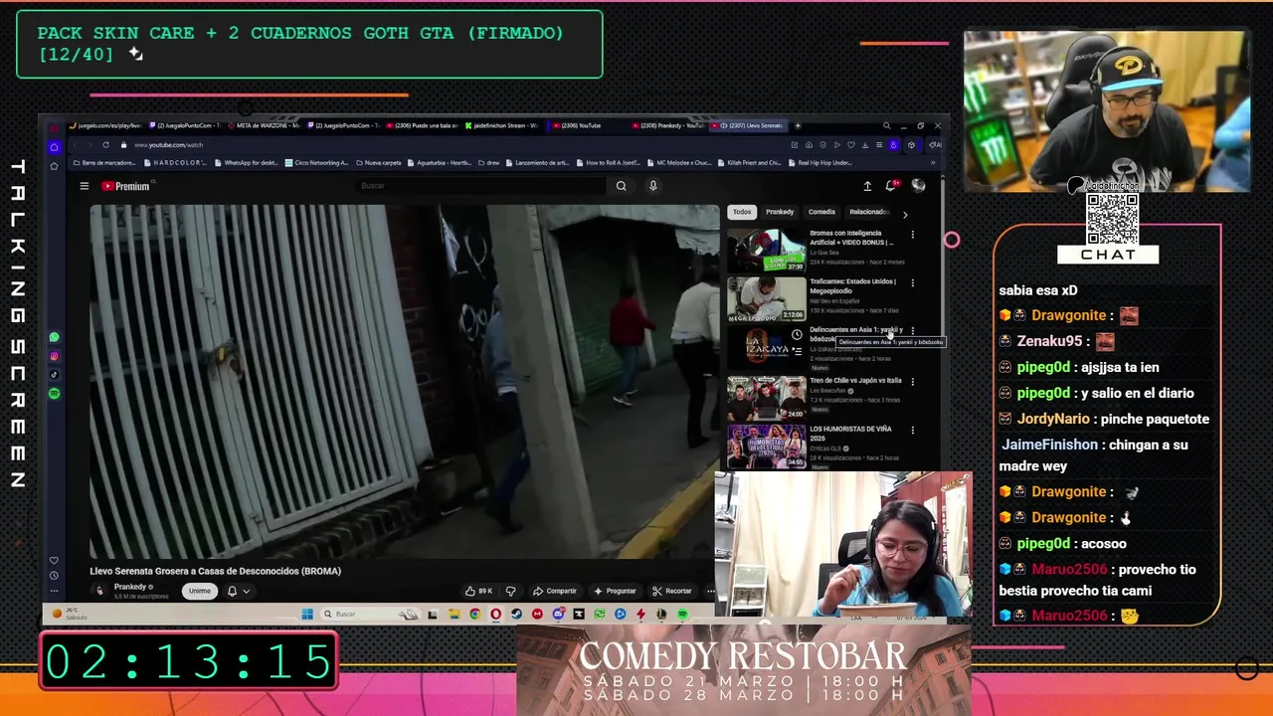Click the Recortar clip button
Viewport: 1273px width, 716px height.
coord(672,591)
